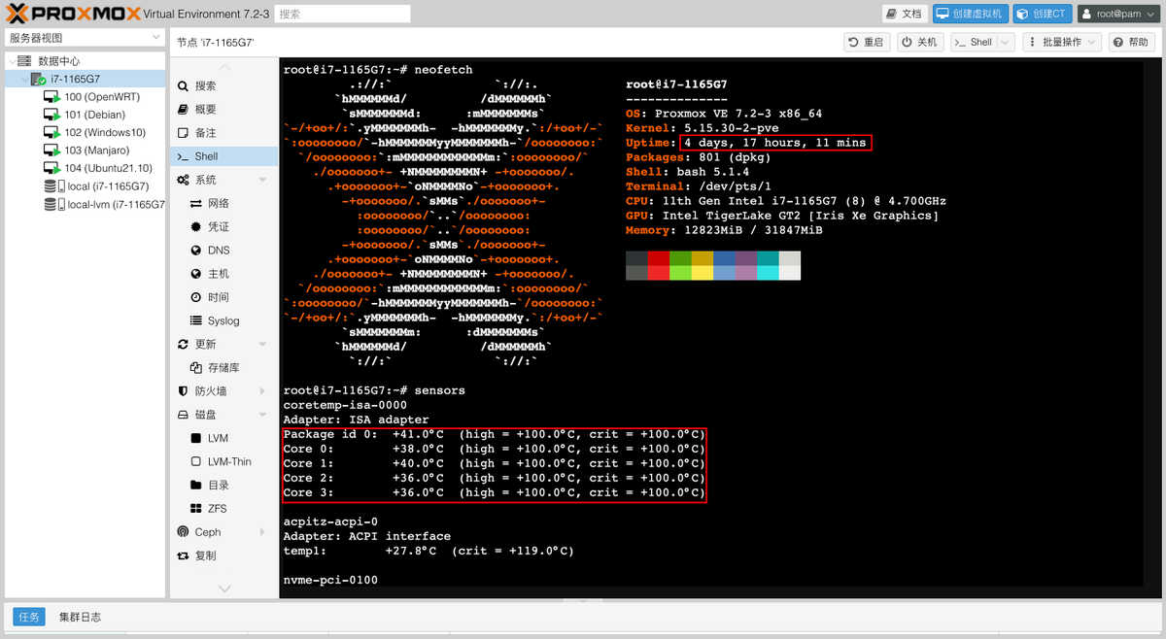Click the 创建虚拟机 button
Viewport: 1166px width, 639px height.
970,15
